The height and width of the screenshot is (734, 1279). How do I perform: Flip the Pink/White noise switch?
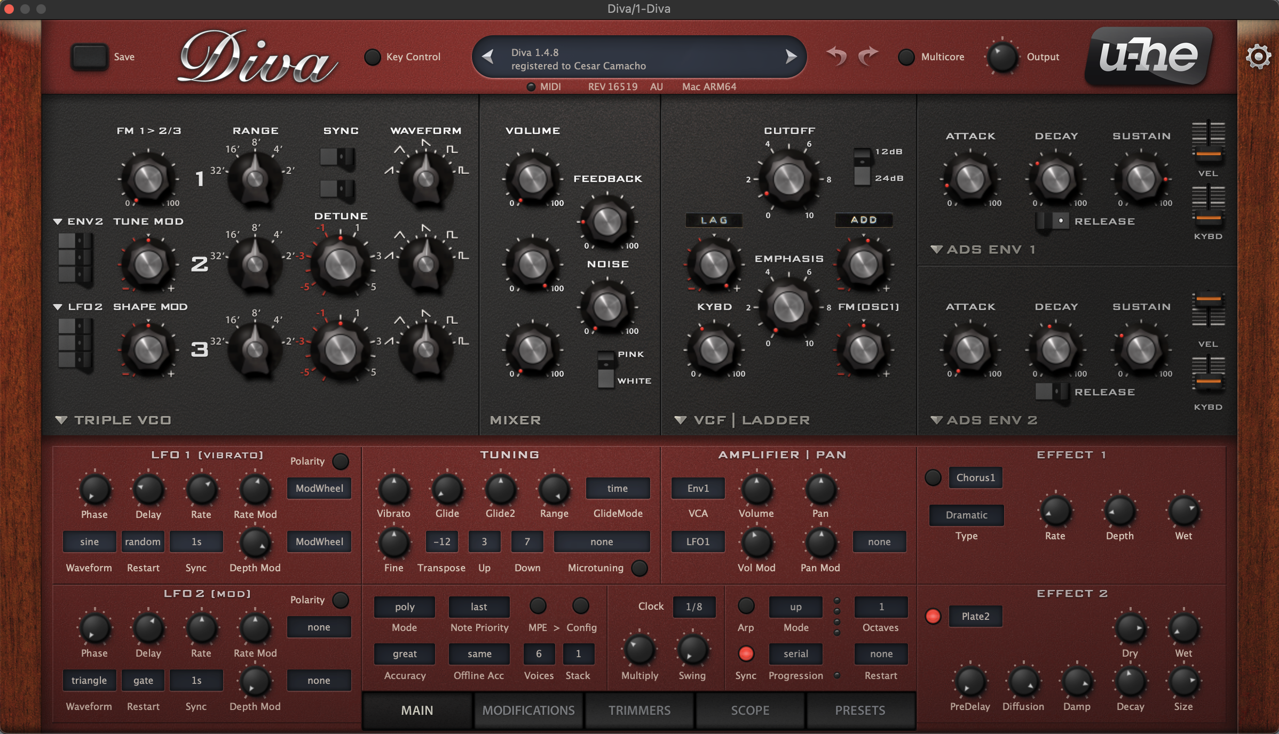605,369
